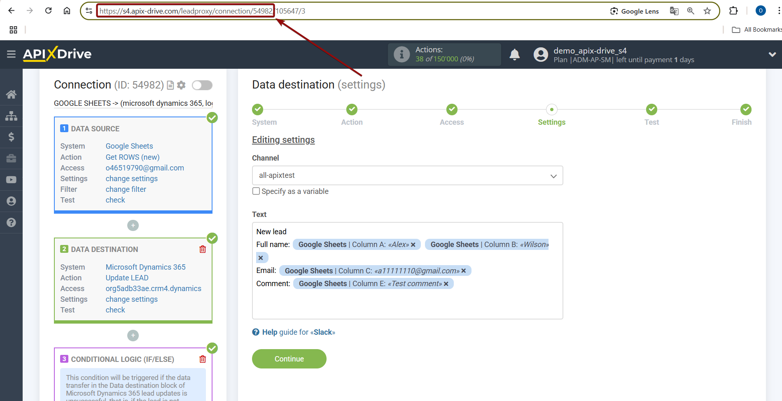Image resolution: width=782 pixels, height=401 pixels.
Task: Open the connection settings gear
Action: click(181, 85)
